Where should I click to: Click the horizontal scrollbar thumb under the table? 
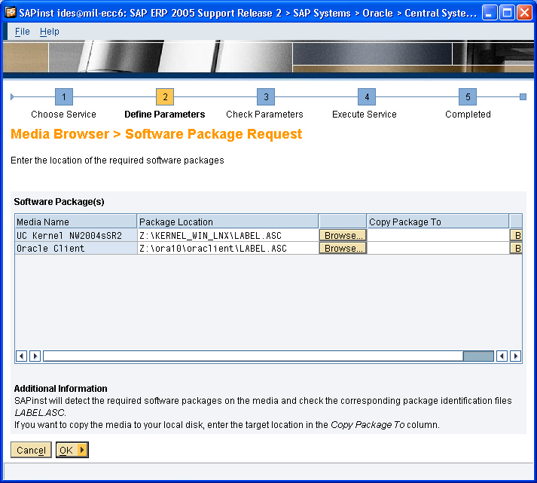point(478,356)
